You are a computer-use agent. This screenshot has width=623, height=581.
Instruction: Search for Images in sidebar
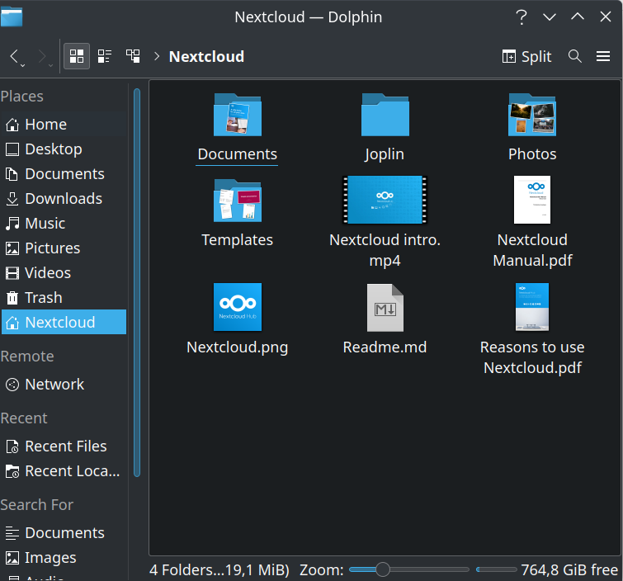[x=64, y=558]
